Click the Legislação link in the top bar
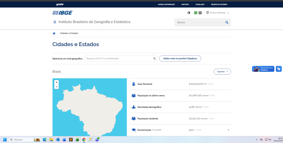The width and height of the screenshot is (283, 143). point(200,4)
